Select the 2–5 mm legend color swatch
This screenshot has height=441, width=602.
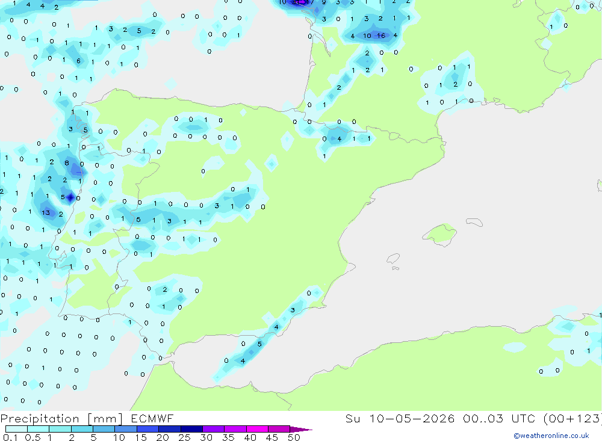pos(82,429)
